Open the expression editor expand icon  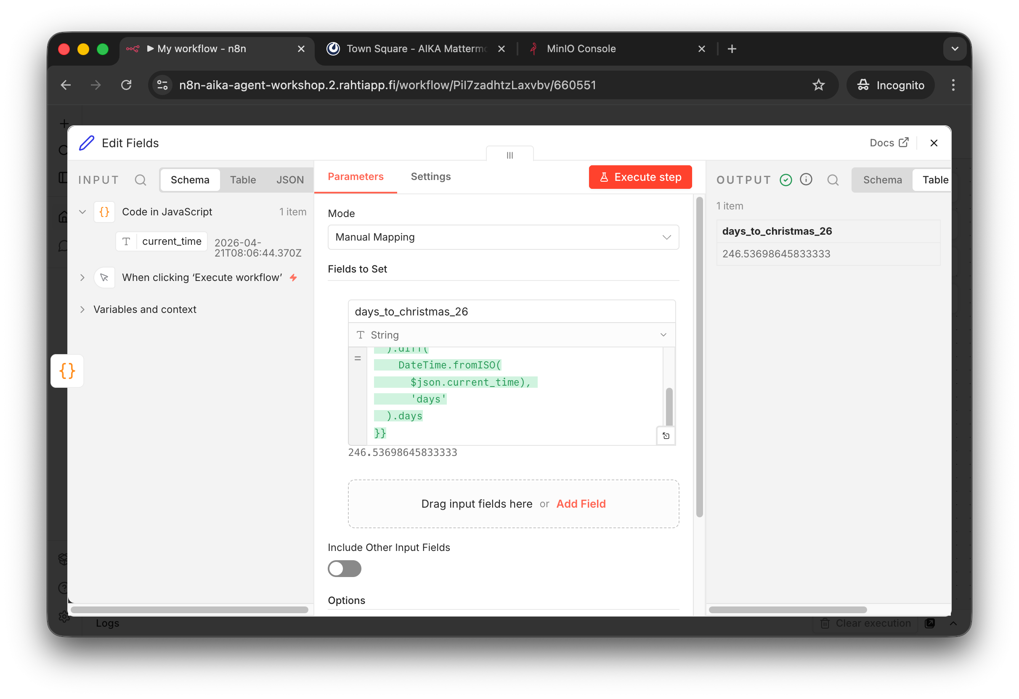[666, 436]
